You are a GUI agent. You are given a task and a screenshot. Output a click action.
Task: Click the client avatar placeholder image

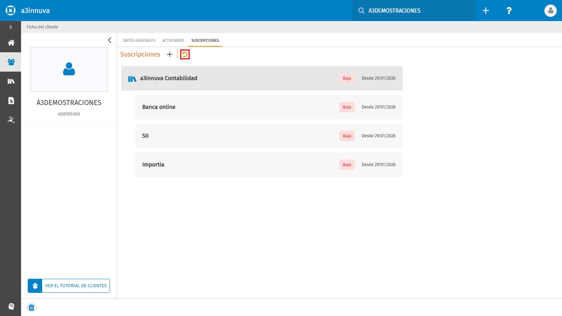pyautogui.click(x=69, y=70)
